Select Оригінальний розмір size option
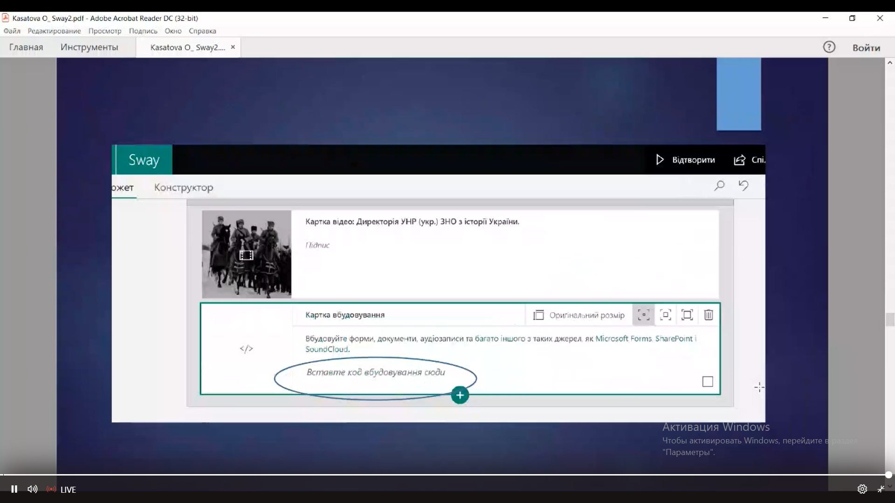 [578, 315]
